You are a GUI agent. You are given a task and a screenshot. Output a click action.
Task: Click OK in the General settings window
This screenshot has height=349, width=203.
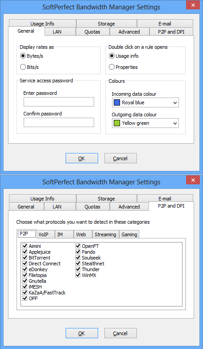tap(82, 158)
